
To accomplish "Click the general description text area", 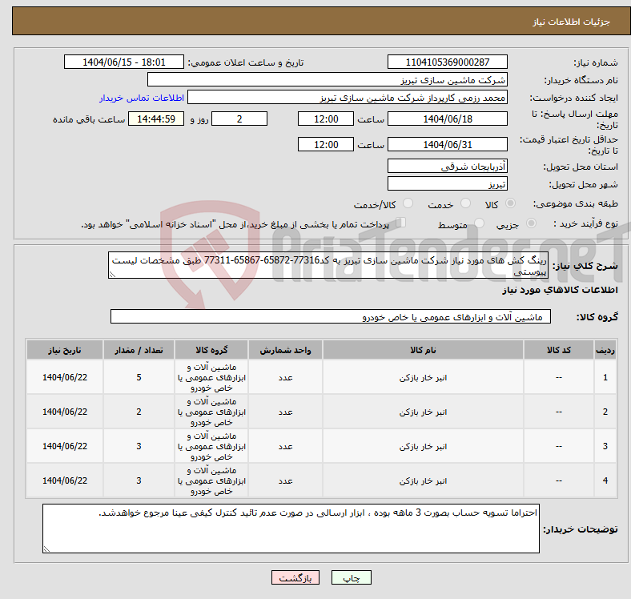I will [x=328, y=265].
